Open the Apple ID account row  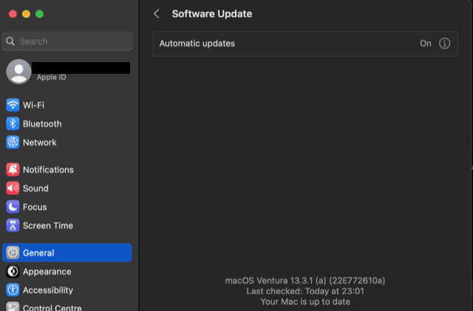pyautogui.click(x=67, y=72)
